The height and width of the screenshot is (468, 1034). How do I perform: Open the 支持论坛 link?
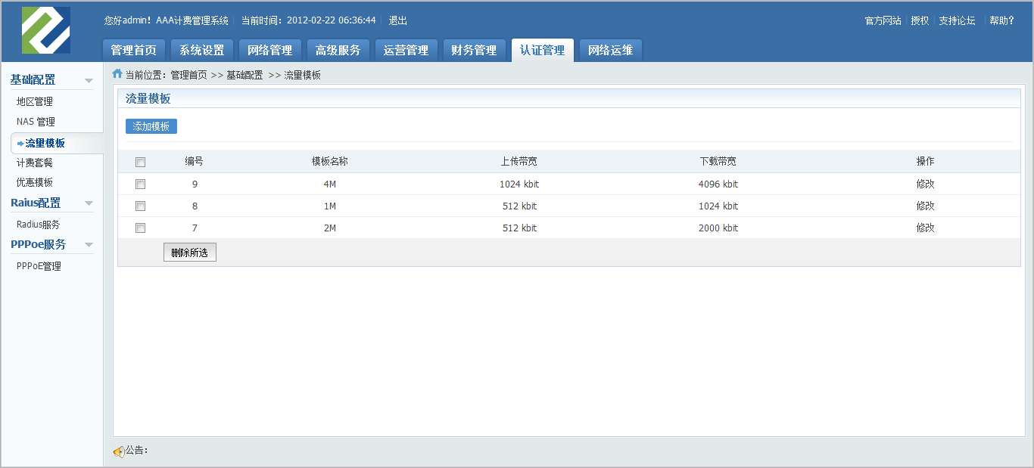(957, 20)
